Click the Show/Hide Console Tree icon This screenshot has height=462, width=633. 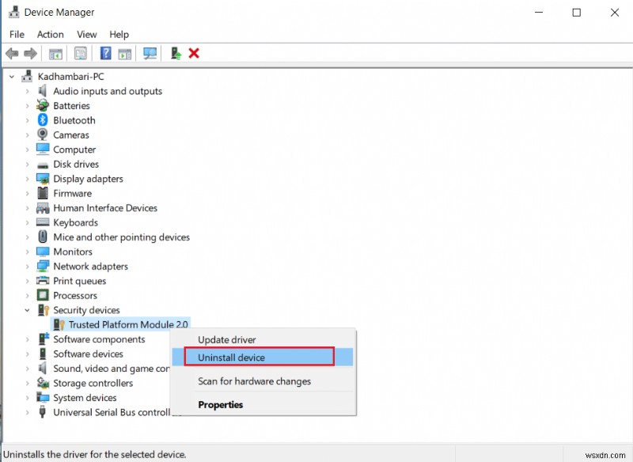[x=55, y=53]
